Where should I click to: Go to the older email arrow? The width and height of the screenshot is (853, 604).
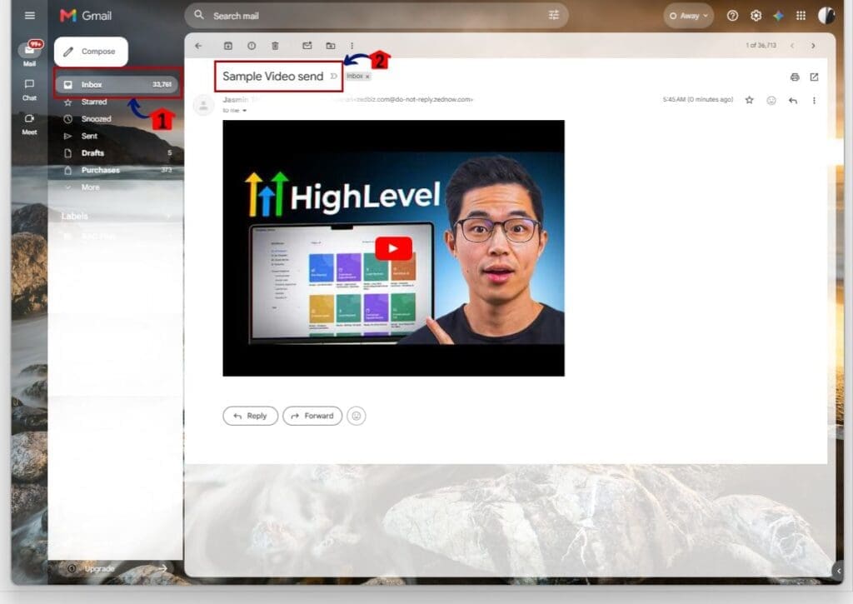pos(813,46)
